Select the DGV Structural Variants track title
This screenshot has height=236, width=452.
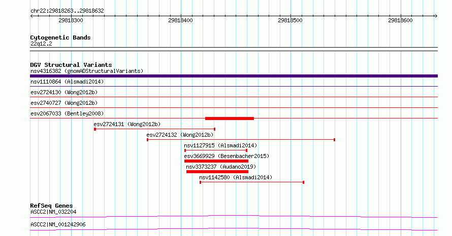point(71,65)
